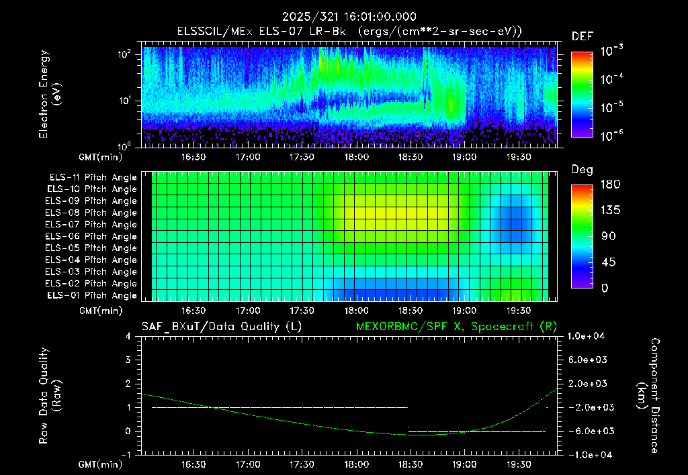This screenshot has width=688, height=475.
Task: Click the Electron Energy (eV) axis label
Action: pyautogui.click(x=50, y=94)
